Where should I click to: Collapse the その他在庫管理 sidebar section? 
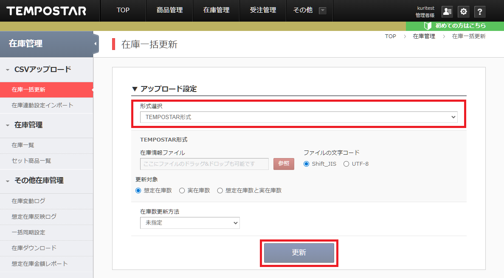coord(8,181)
